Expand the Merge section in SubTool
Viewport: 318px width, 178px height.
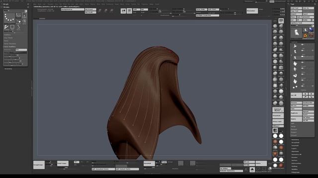pos(294,127)
